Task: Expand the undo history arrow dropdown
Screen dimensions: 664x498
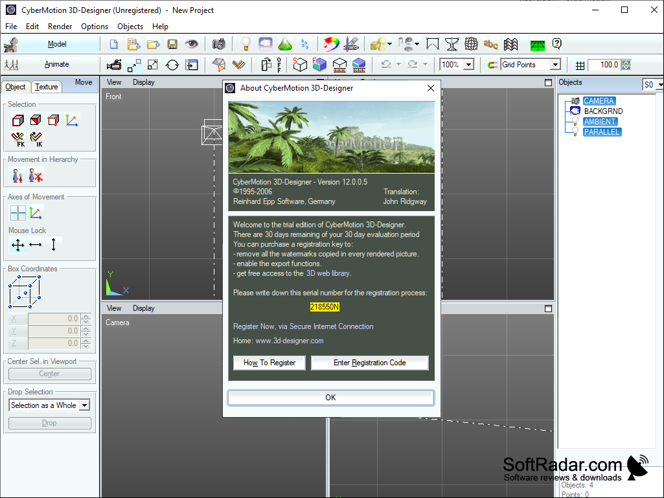Action: [x=398, y=64]
